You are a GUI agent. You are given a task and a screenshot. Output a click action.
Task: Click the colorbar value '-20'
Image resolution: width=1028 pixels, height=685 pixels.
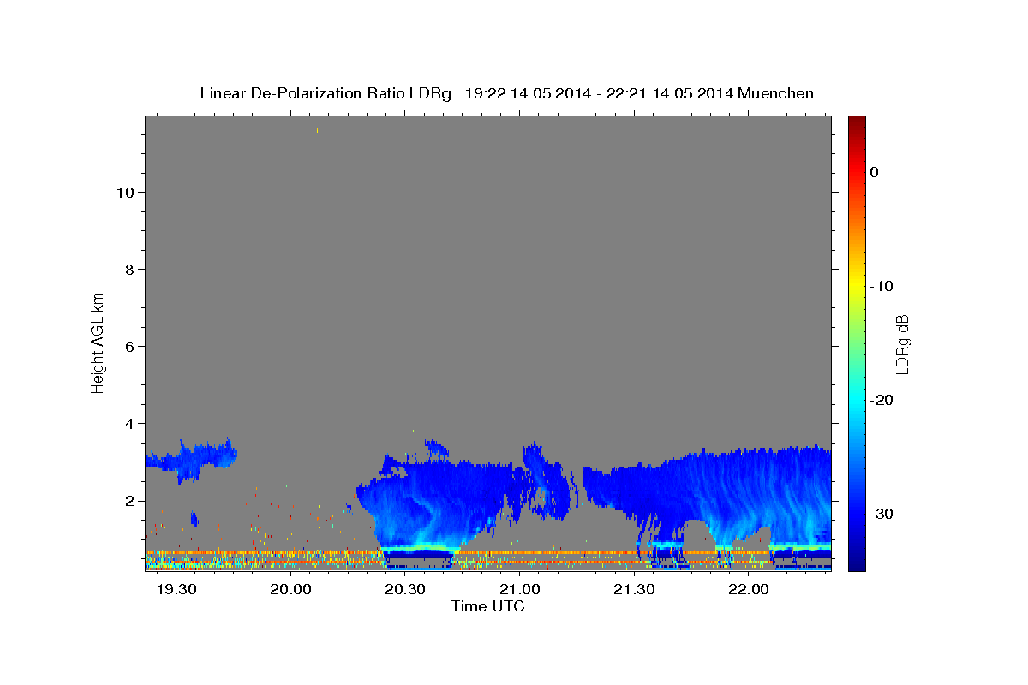[881, 400]
